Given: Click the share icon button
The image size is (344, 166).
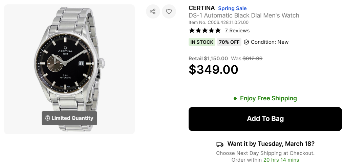Looking at the screenshot, I should [x=153, y=11].
